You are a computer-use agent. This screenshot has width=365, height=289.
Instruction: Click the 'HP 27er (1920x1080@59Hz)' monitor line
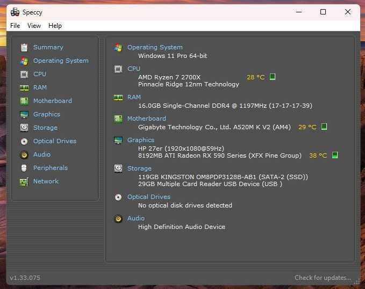[181, 149]
